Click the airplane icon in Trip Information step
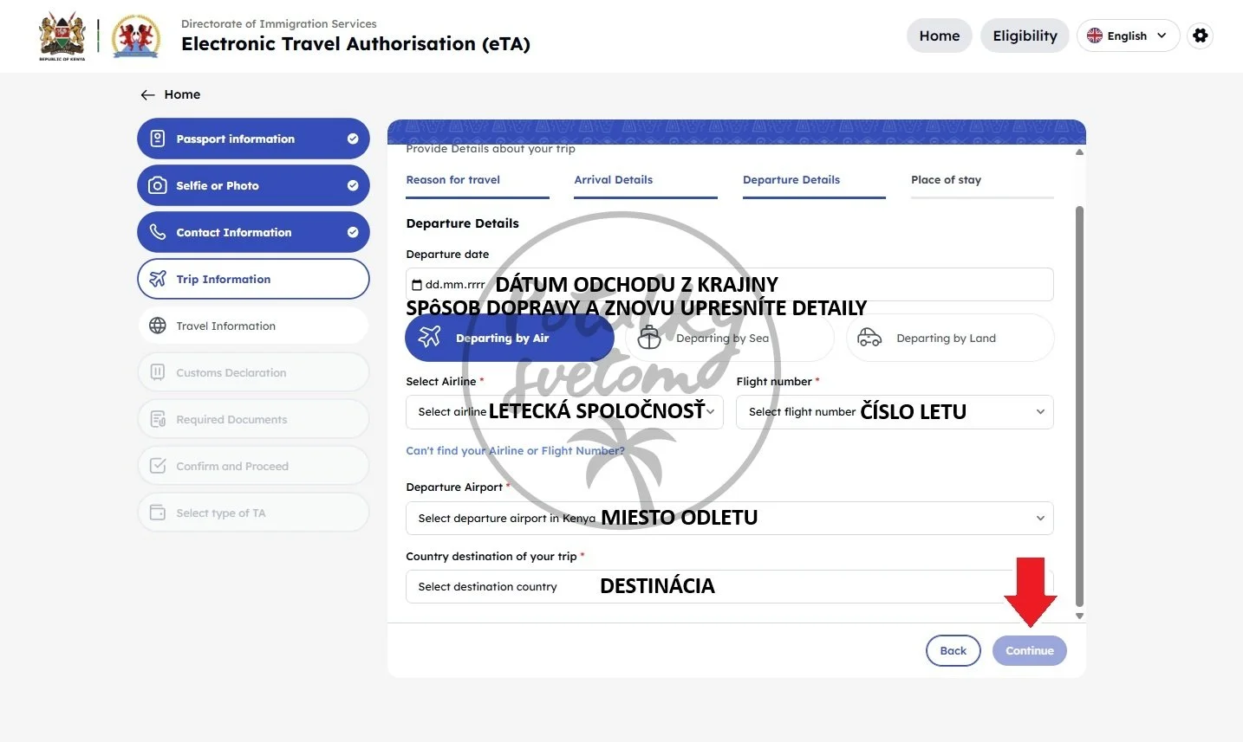 click(158, 279)
